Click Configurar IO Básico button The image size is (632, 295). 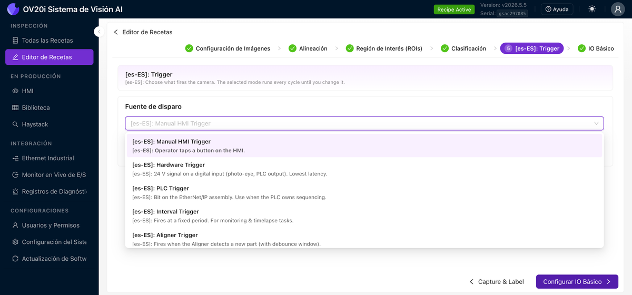(x=577, y=282)
